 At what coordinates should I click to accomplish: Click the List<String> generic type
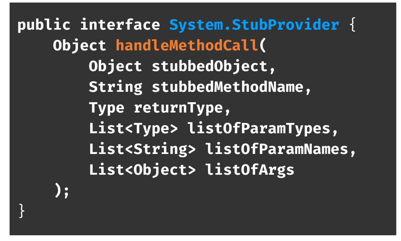(142, 150)
